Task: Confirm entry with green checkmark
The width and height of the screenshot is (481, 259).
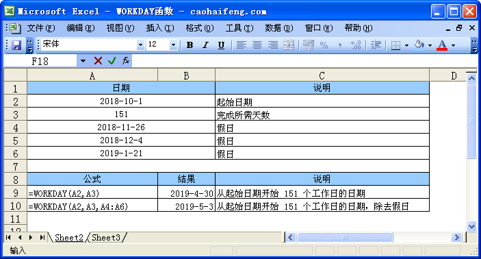Action: pyautogui.click(x=112, y=61)
